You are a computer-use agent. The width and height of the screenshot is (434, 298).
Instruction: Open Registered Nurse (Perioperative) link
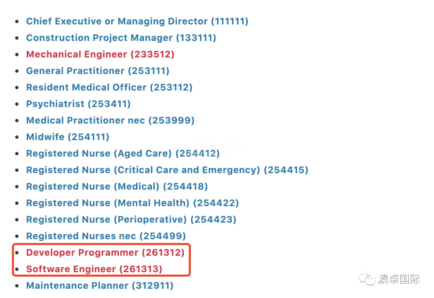[x=131, y=219]
